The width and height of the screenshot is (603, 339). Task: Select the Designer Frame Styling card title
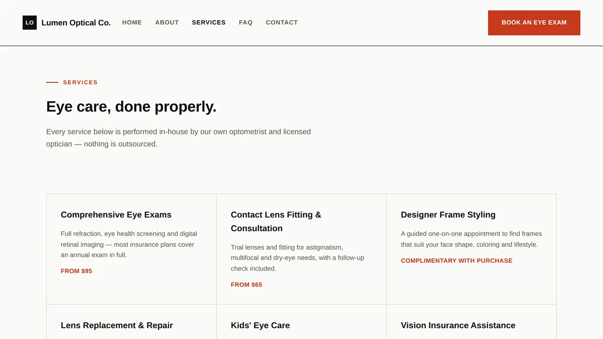tap(448, 215)
